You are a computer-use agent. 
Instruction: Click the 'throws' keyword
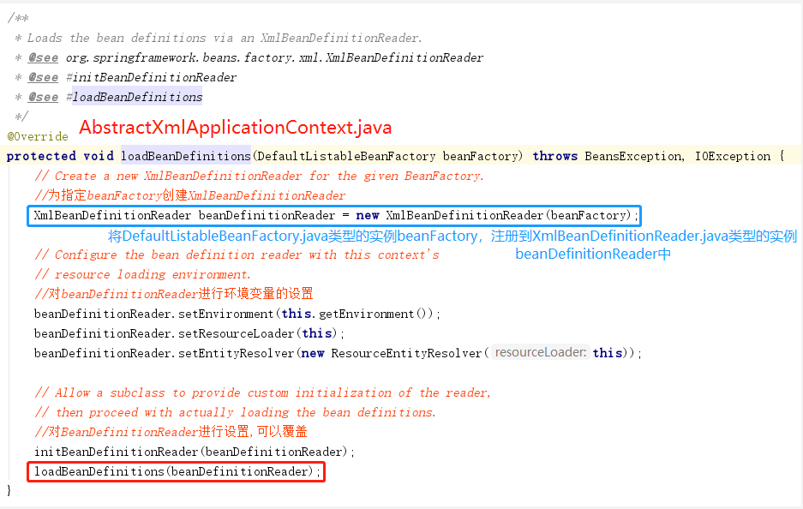click(554, 156)
